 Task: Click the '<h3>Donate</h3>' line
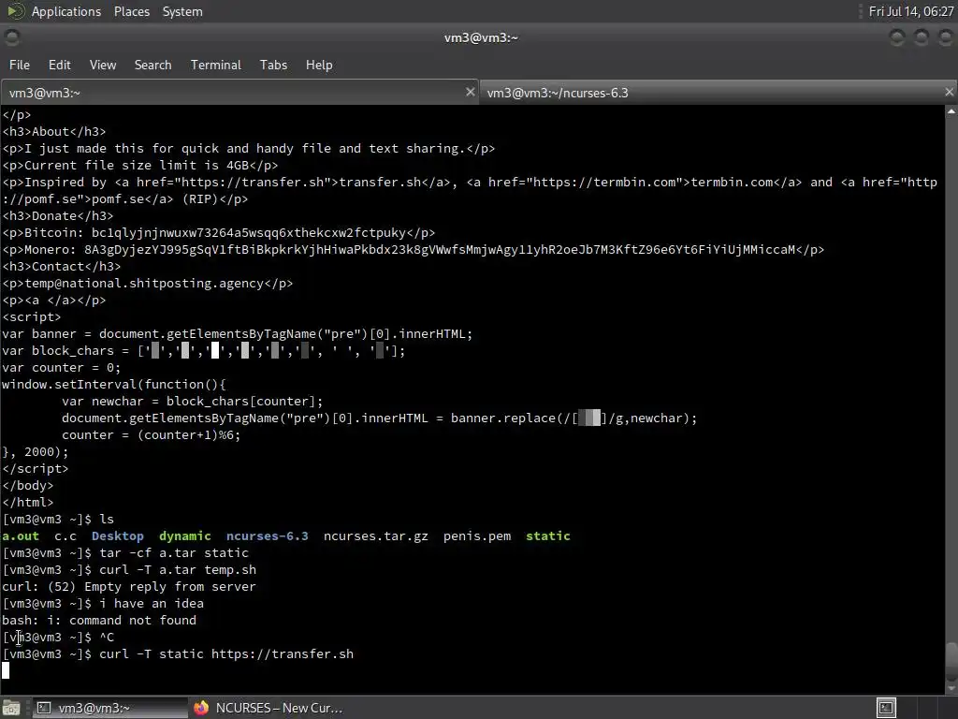(57, 216)
